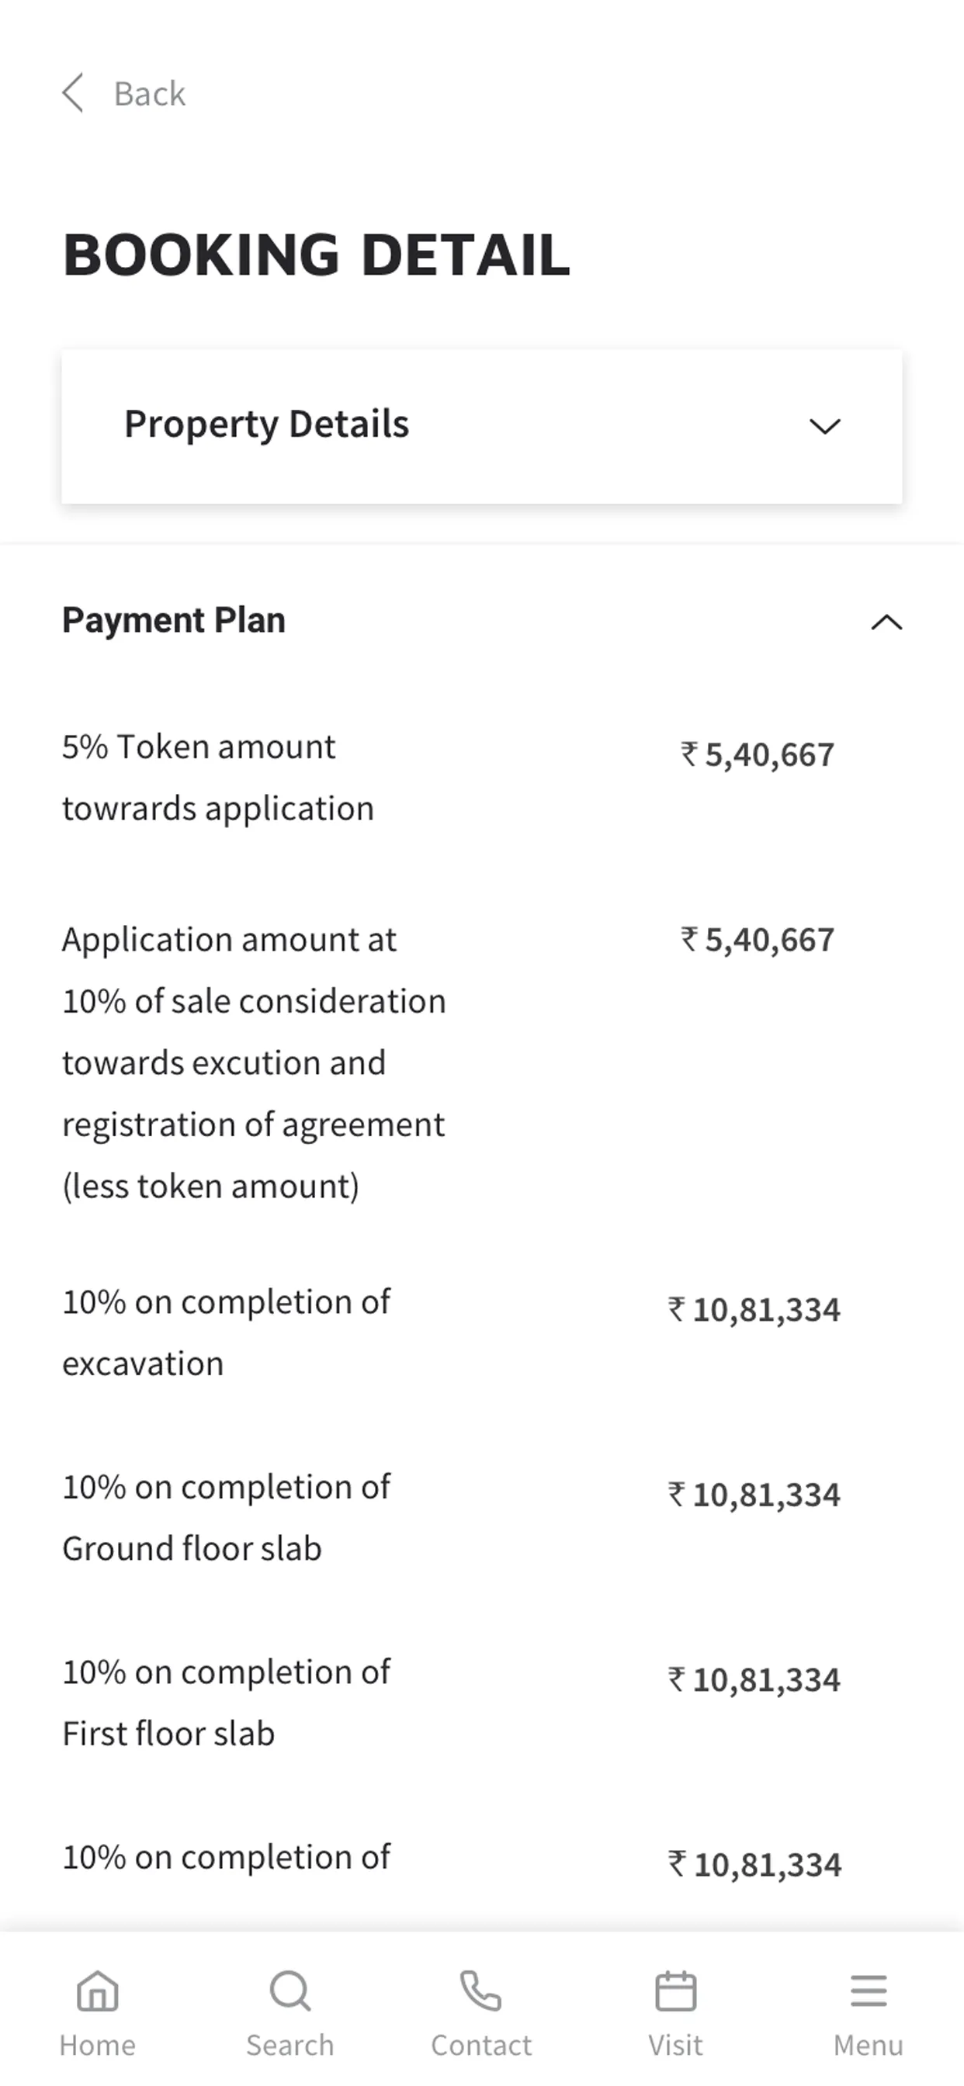Tap the back arrow chevron icon

pyautogui.click(x=73, y=93)
